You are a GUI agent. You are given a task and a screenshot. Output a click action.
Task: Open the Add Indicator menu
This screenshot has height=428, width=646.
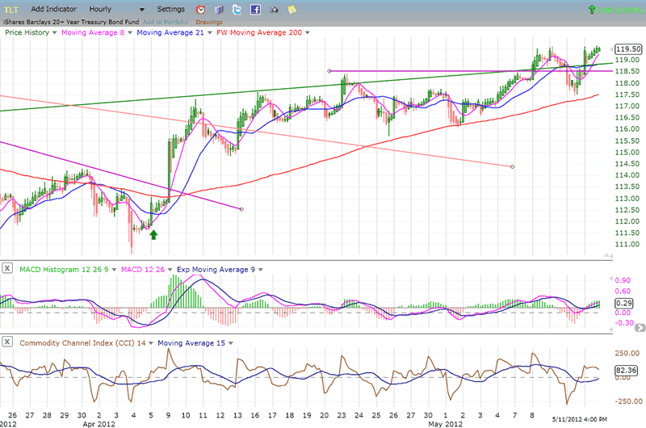[x=54, y=8]
